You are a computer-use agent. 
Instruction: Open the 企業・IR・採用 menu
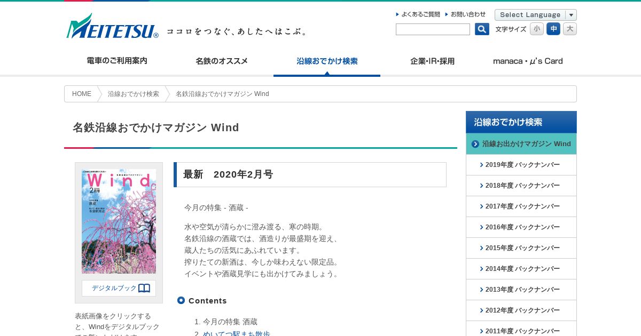pyautogui.click(x=432, y=61)
